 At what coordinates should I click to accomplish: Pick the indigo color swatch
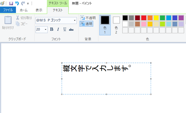(x=175, y=18)
